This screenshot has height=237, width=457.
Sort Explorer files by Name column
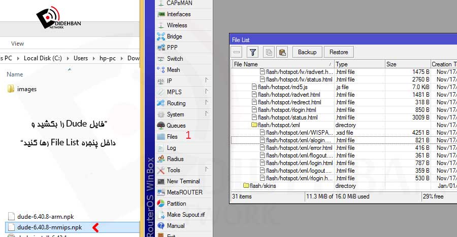click(x=15, y=74)
